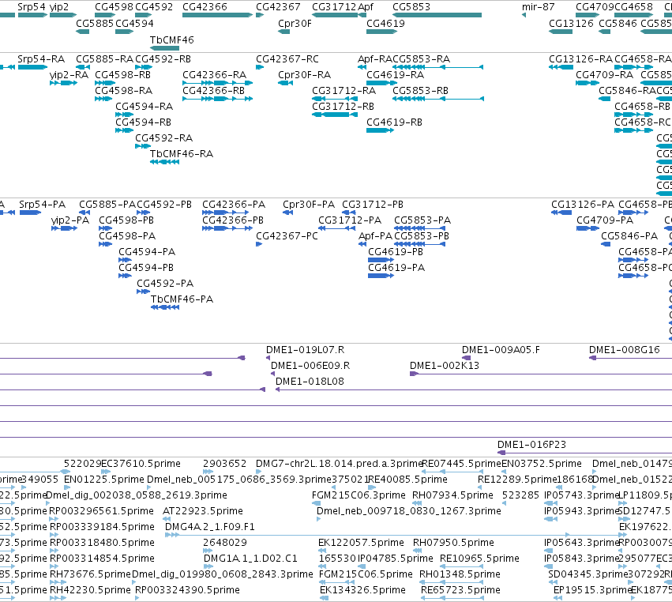672x602 pixels.
Task: Click the CG13126 gene label
Action: (571, 23)
